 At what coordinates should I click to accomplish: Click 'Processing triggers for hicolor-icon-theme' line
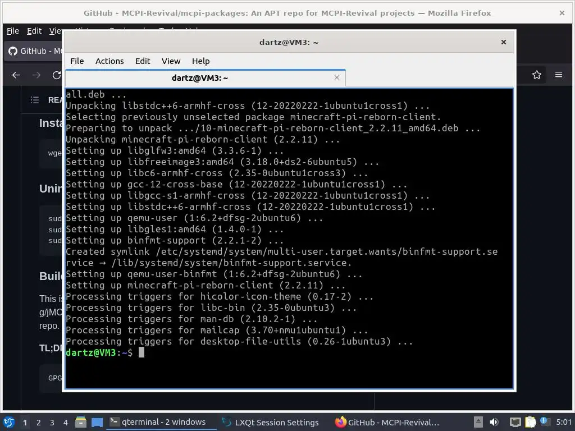tap(220, 296)
